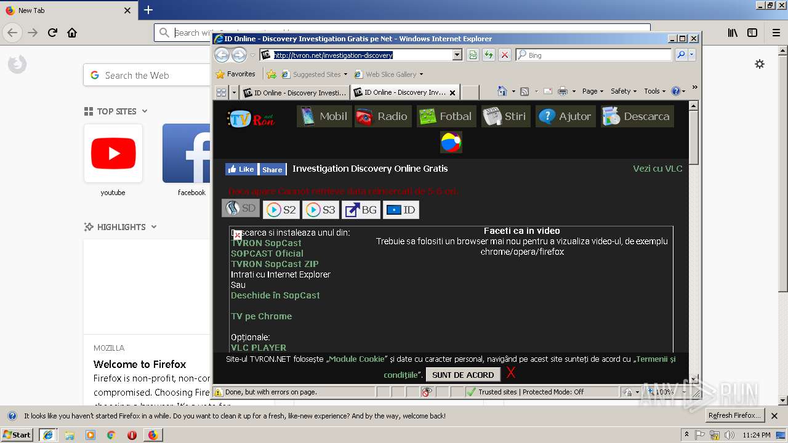
Task: Click the colorful beach ball icon
Action: [x=451, y=142]
